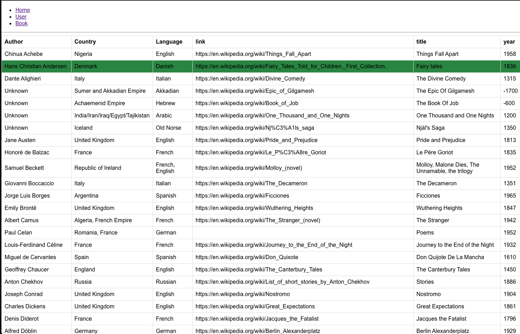Select the Epic_of_Gilgamesh Wikipedia URL
The image size is (520, 334).
coord(255,91)
